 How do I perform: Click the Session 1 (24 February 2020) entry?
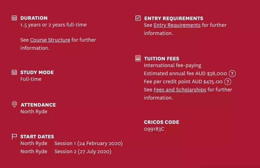[88, 143]
